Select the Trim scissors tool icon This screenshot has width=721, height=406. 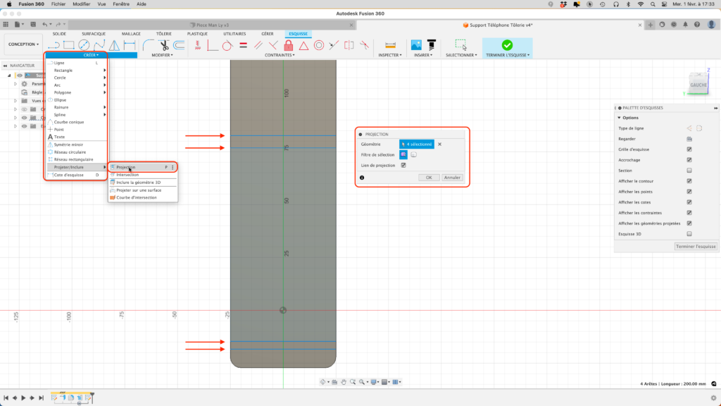coord(163,45)
